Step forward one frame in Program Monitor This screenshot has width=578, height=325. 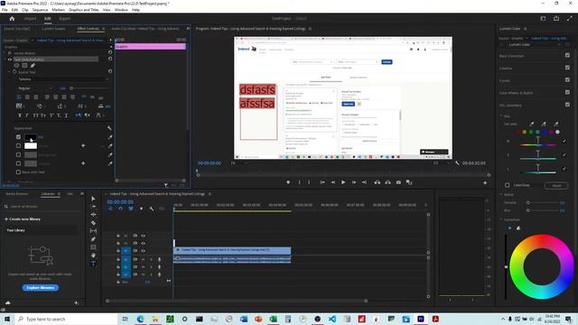[x=354, y=182]
